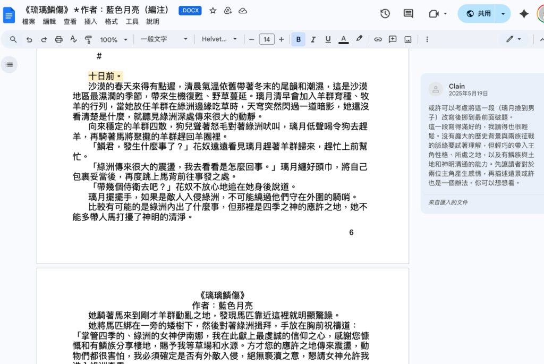Open the paragraph style 一般文字 dropdown
This screenshot has height=364, width=544.
pos(164,39)
